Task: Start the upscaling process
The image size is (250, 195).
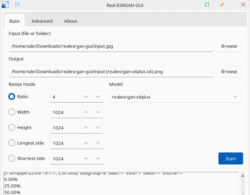Action: [x=231, y=159]
